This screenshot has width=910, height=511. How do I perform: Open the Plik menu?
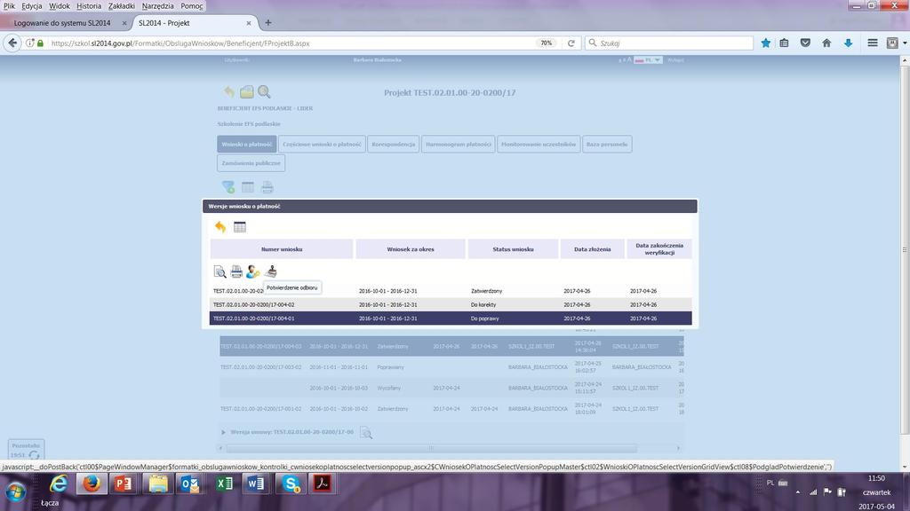point(9,6)
